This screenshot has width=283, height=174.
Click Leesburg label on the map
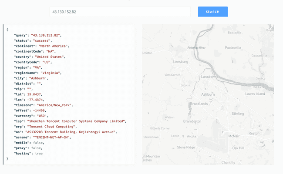coord(181,62)
